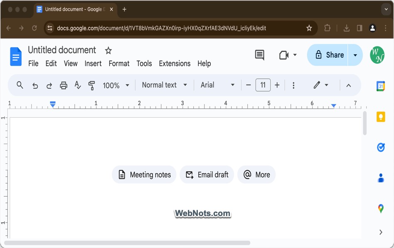
Task: Open Google Tasks in the side panel
Action: [x=381, y=147]
